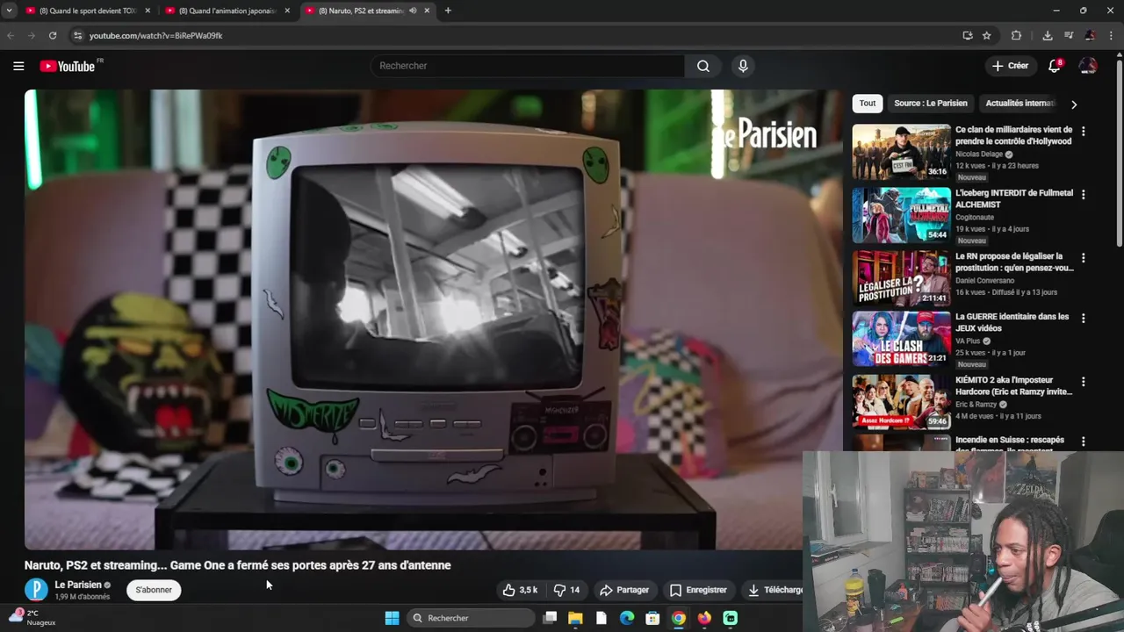Open KIÉMITO 2 video thumbnail
Viewport: 1124px width, 632px height.
pyautogui.click(x=901, y=402)
